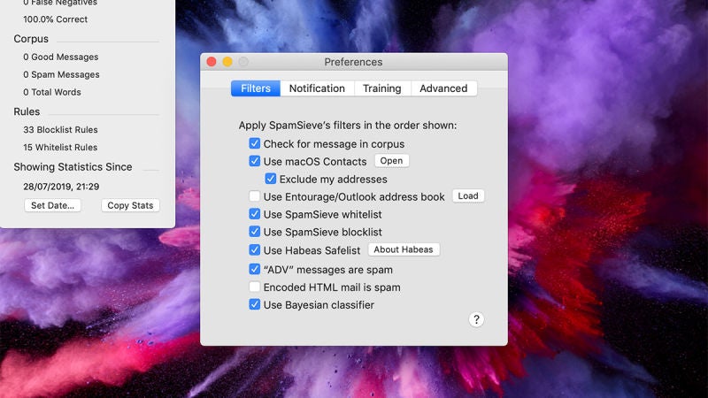Disable Exclude my addresses option
This screenshot has width=708, height=398.
(271, 180)
